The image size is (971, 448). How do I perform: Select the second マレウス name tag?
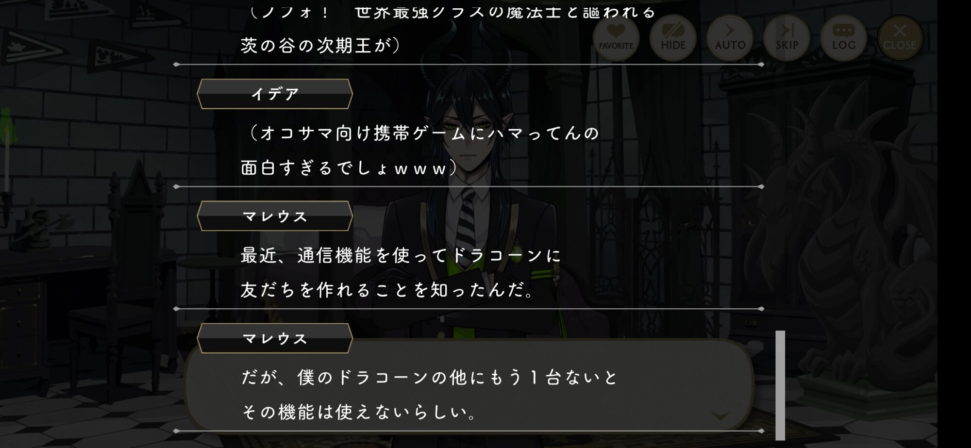275,338
